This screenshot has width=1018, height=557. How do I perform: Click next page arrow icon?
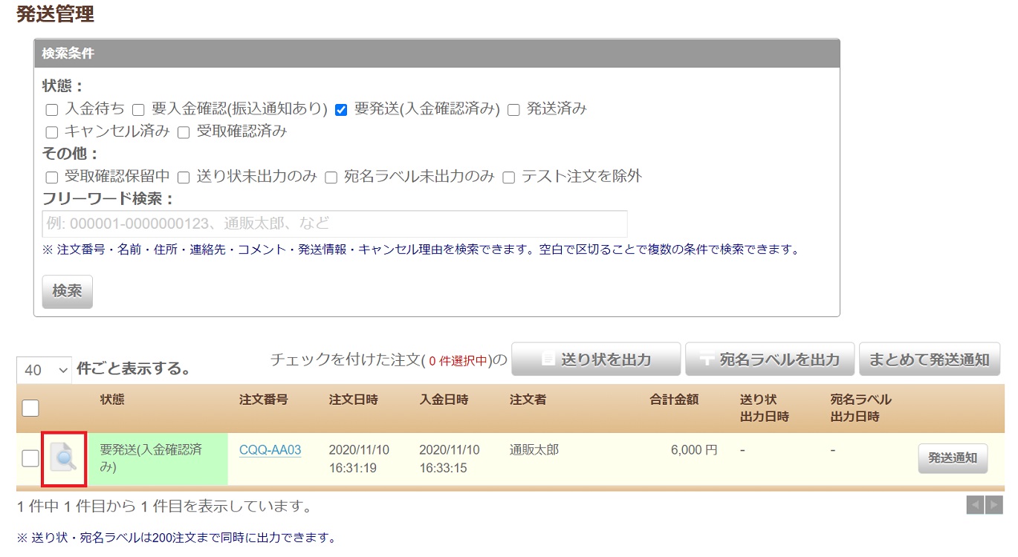[x=993, y=505]
